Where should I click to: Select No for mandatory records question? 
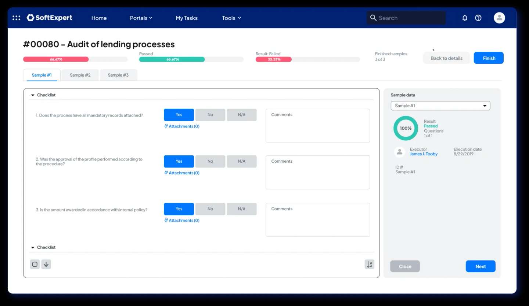click(x=210, y=115)
